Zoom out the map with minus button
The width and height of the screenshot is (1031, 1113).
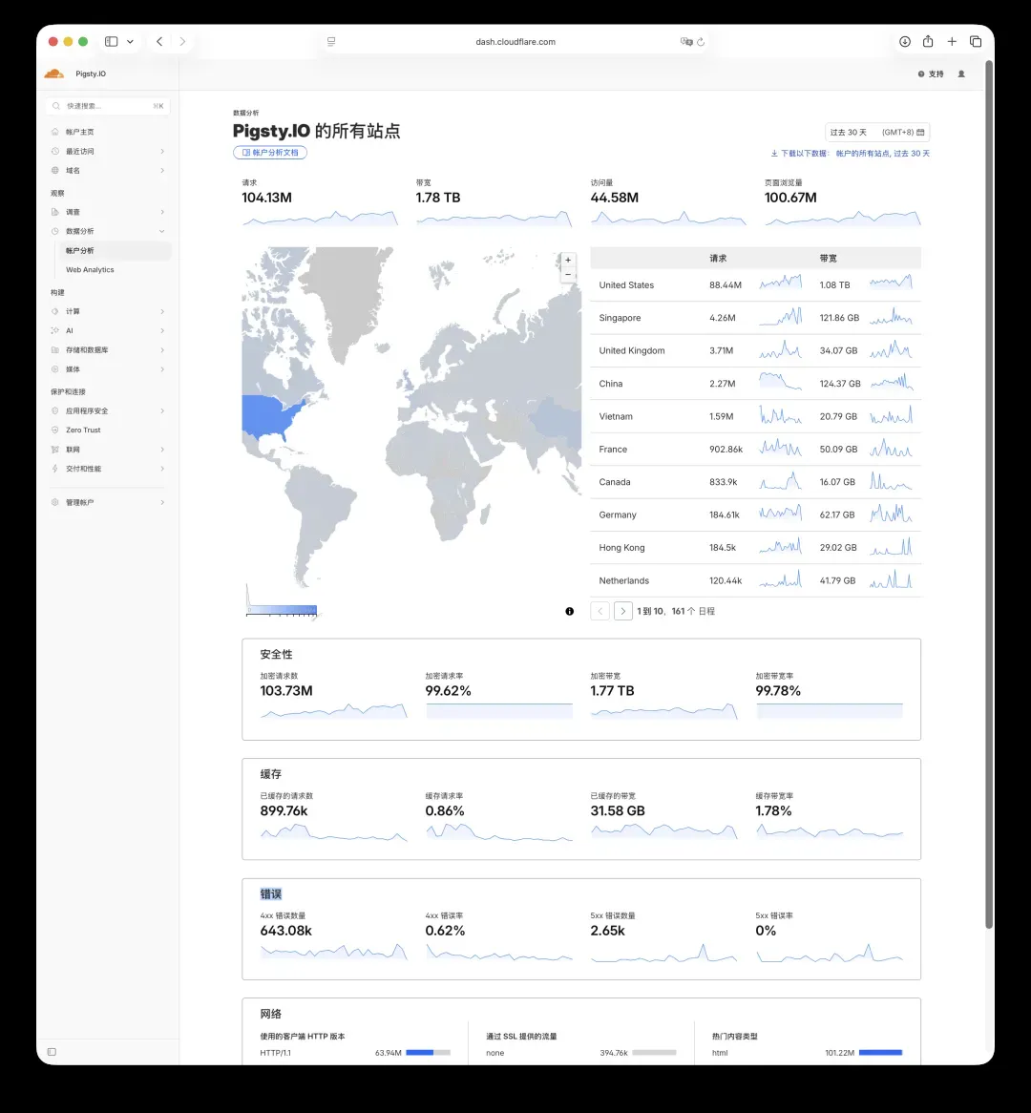tap(568, 275)
